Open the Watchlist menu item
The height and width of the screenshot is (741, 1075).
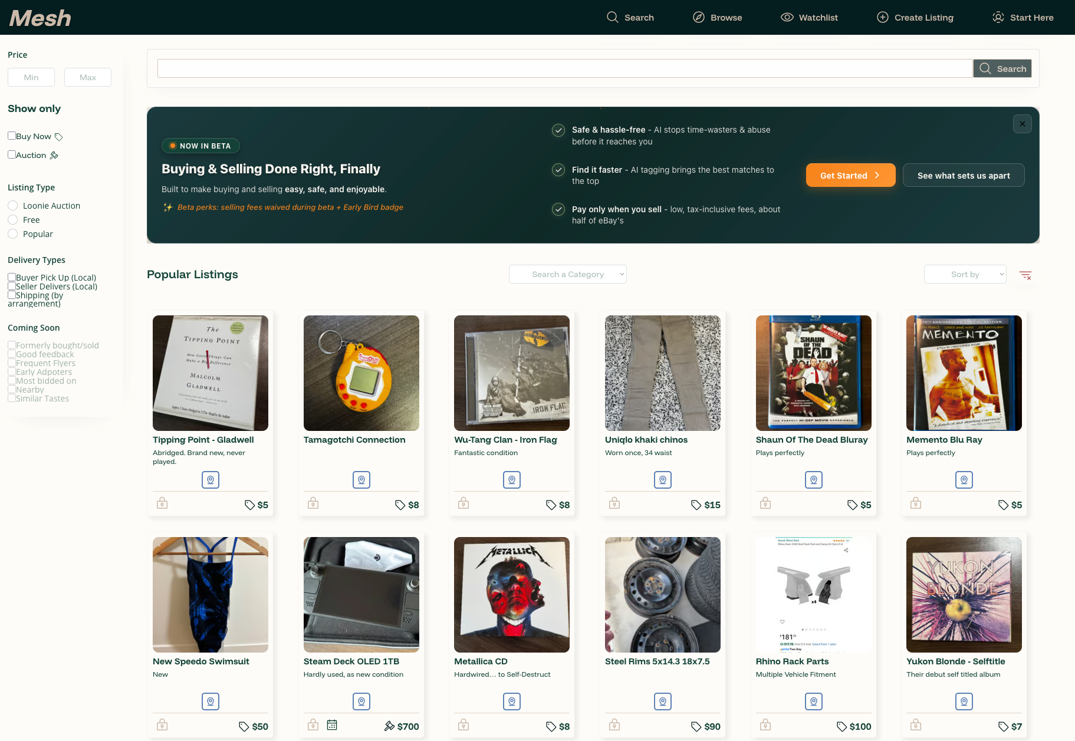coord(809,18)
